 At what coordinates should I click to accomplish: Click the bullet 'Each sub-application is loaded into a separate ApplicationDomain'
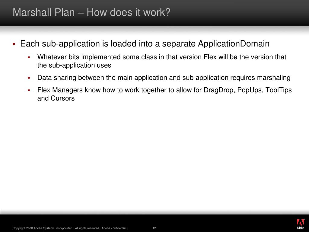145,43
